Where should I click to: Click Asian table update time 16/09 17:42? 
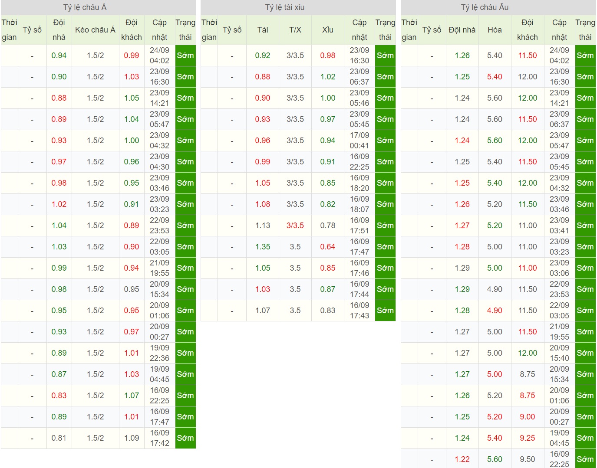tap(159, 438)
